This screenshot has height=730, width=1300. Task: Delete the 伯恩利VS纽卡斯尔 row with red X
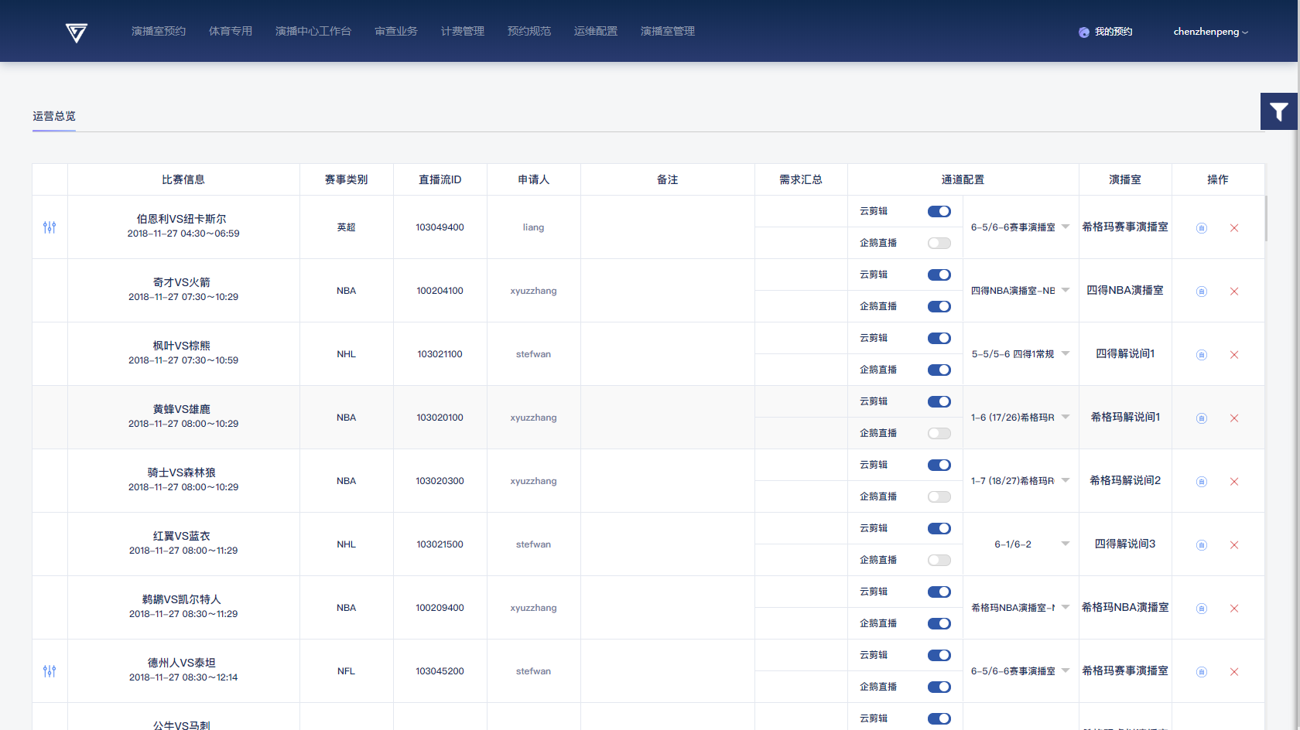point(1234,228)
